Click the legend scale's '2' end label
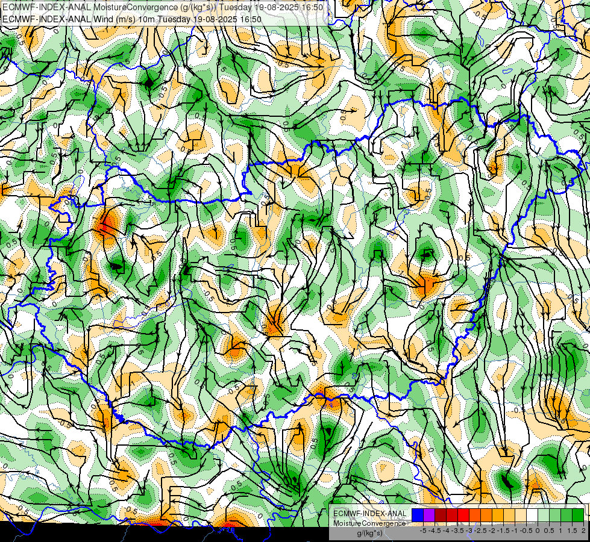590x542 pixels. [583, 531]
